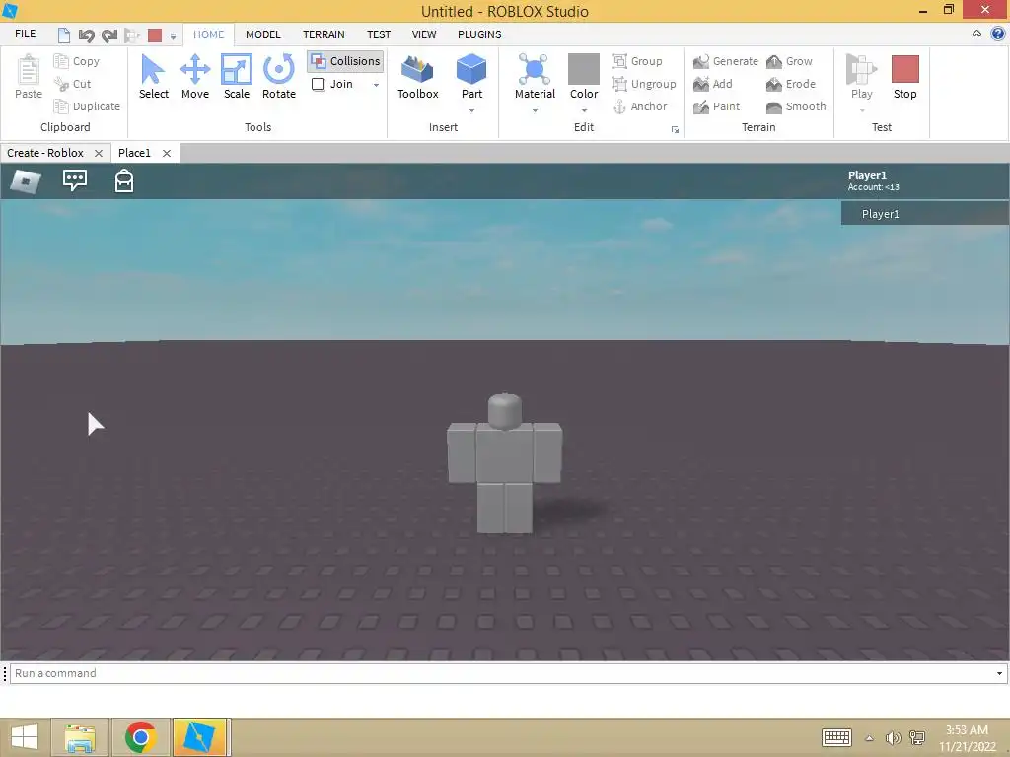Open the FILE menu
The height and width of the screenshot is (757, 1010).
[x=25, y=34]
